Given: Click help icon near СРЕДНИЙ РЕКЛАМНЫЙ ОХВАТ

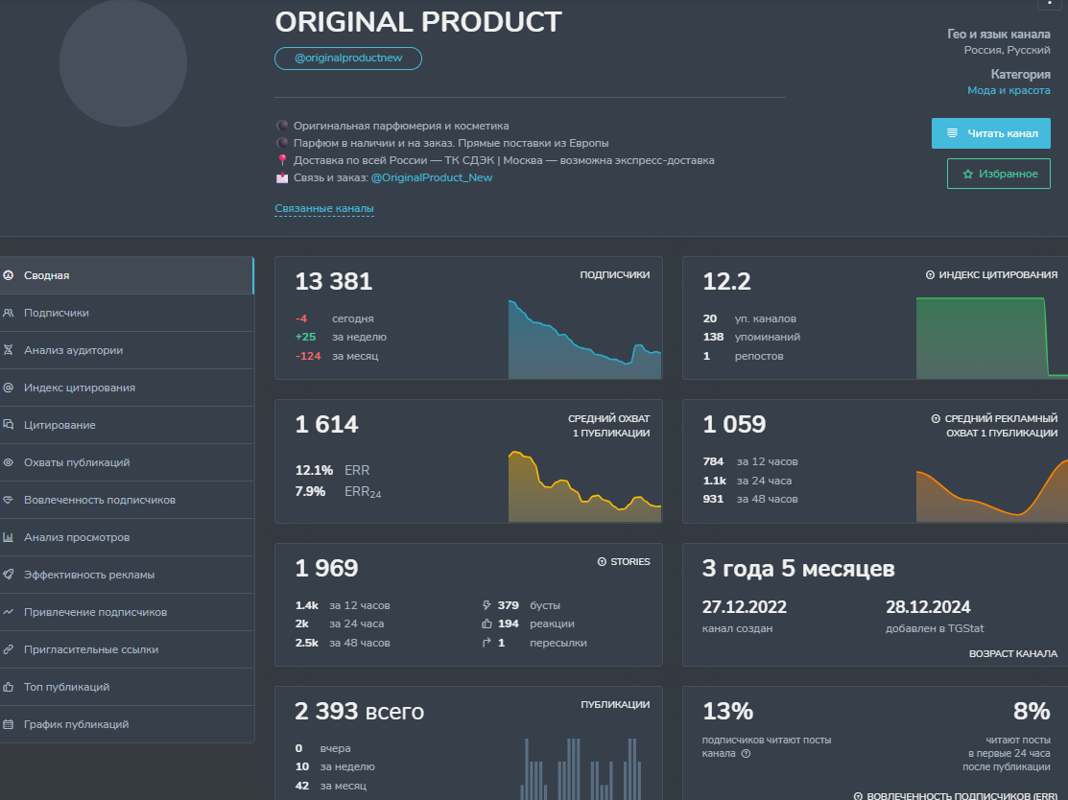Looking at the screenshot, I should (936, 419).
